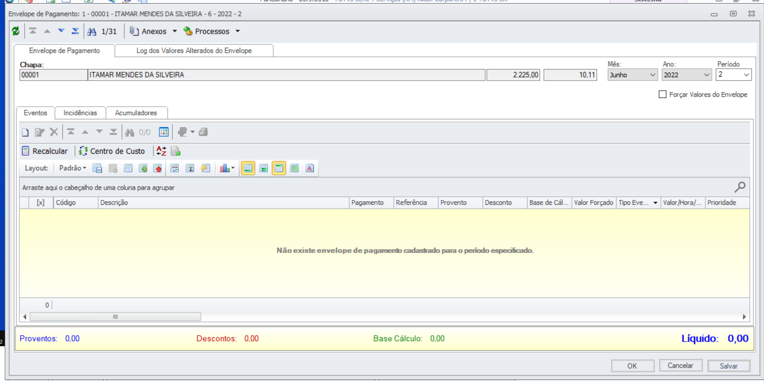Jump to last record using blue bottom arrow

click(75, 31)
